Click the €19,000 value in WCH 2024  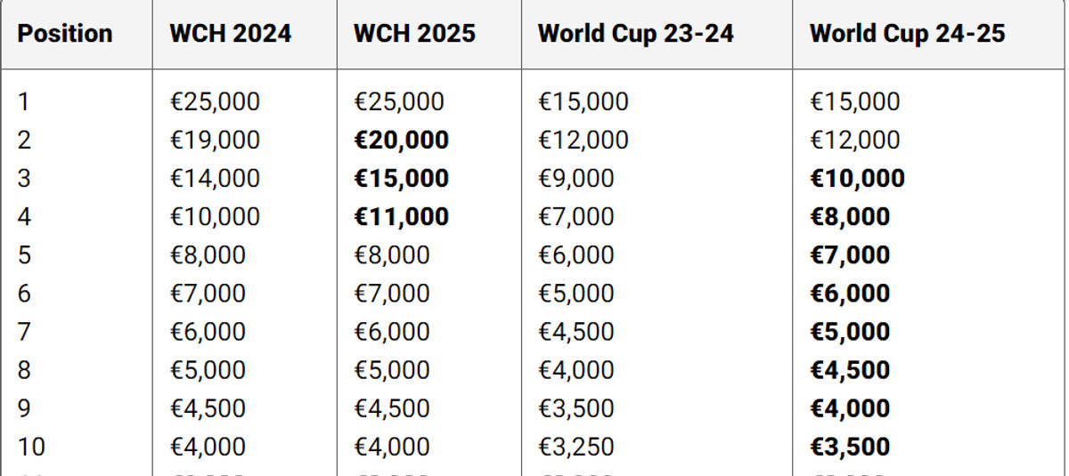[x=216, y=141]
